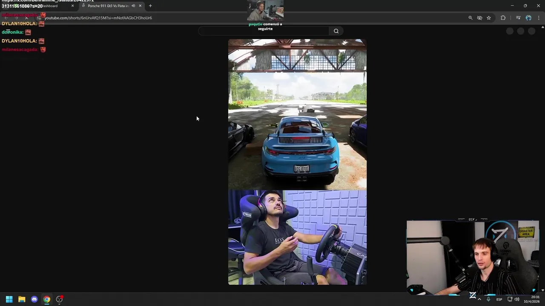Open the Chrome extensions puzzle icon
Screen dimensions: 545x306
click(x=503, y=18)
